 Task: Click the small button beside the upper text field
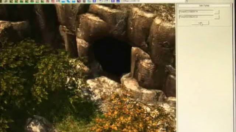tap(217, 12)
